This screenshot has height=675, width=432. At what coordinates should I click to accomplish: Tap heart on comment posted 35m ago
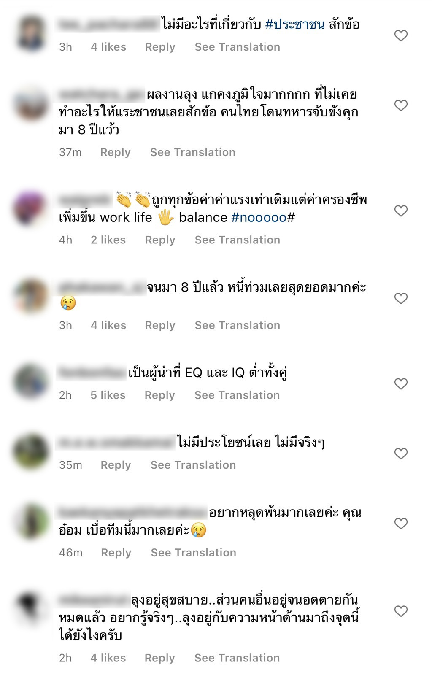click(x=401, y=454)
